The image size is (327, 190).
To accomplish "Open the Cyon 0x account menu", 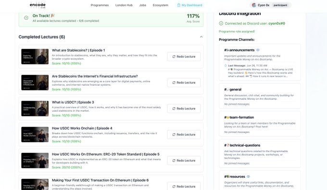I will (270, 5).
